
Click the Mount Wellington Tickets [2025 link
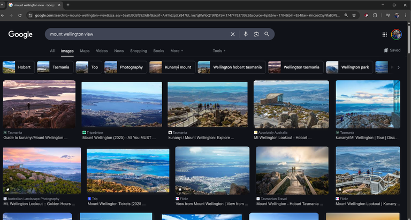117,204
